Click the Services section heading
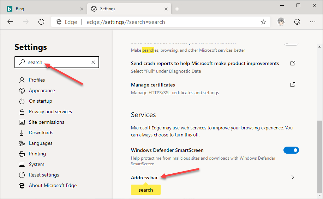 tap(143, 115)
